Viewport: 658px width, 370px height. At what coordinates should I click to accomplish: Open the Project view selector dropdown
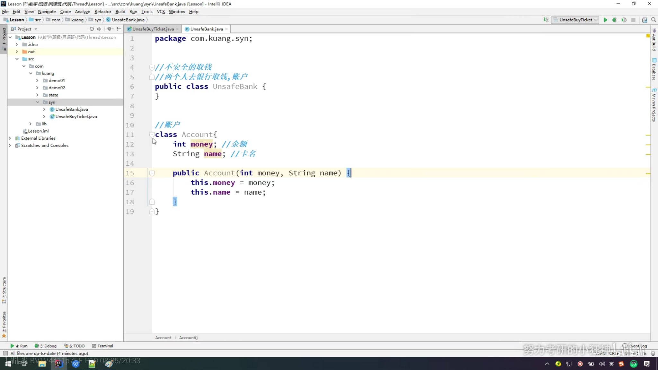click(x=24, y=29)
